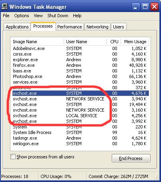The width and height of the screenshot is (161, 182).
Task: Click the Processes: 18 status bar entry
Action: [x=15, y=176]
